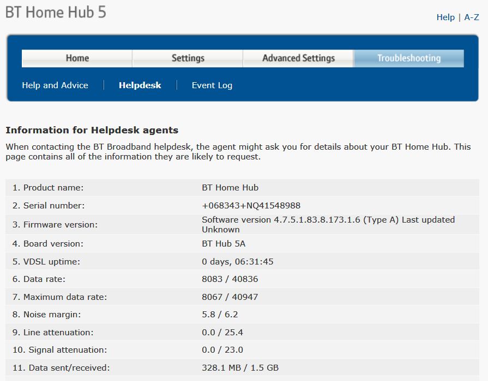
Task: Select the BT Hub 5A value
Action: pyautogui.click(x=224, y=244)
